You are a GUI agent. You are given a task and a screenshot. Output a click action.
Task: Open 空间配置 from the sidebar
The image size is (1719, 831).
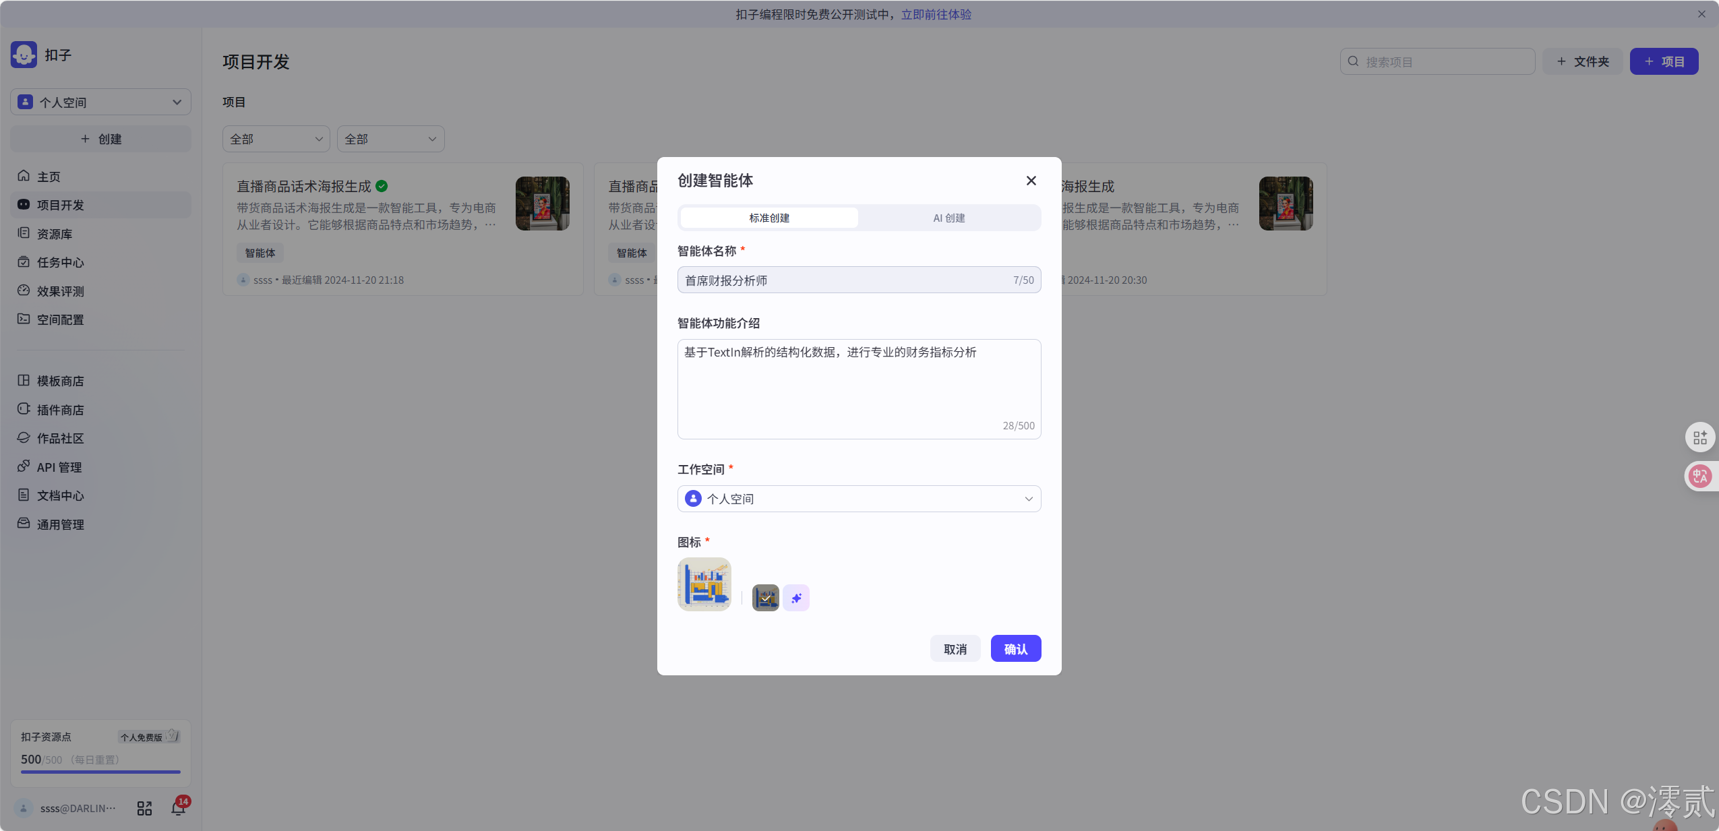59,319
